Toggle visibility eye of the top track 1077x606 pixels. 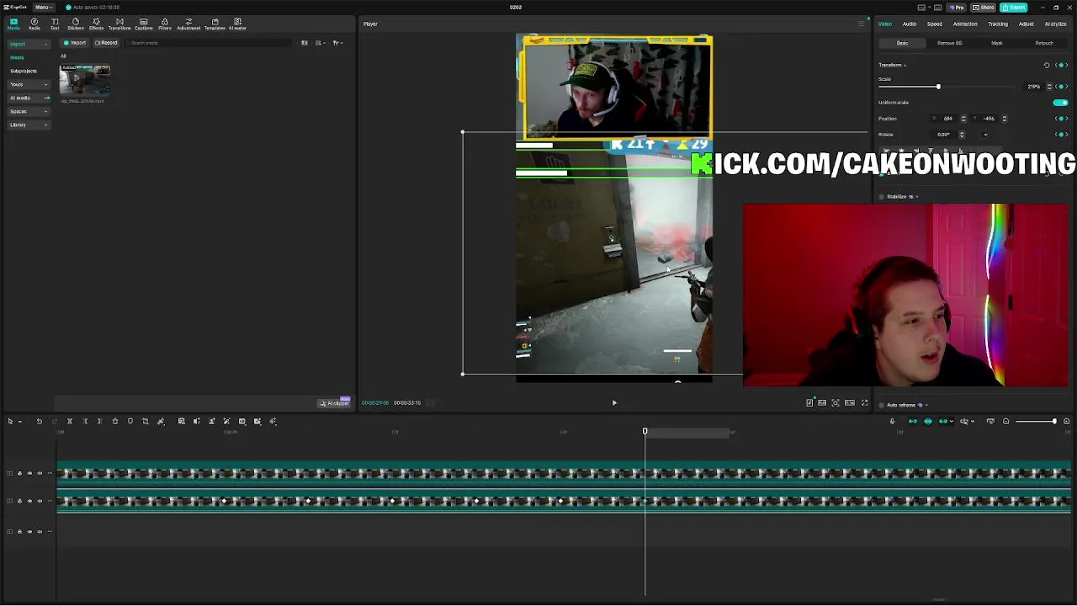(29, 473)
